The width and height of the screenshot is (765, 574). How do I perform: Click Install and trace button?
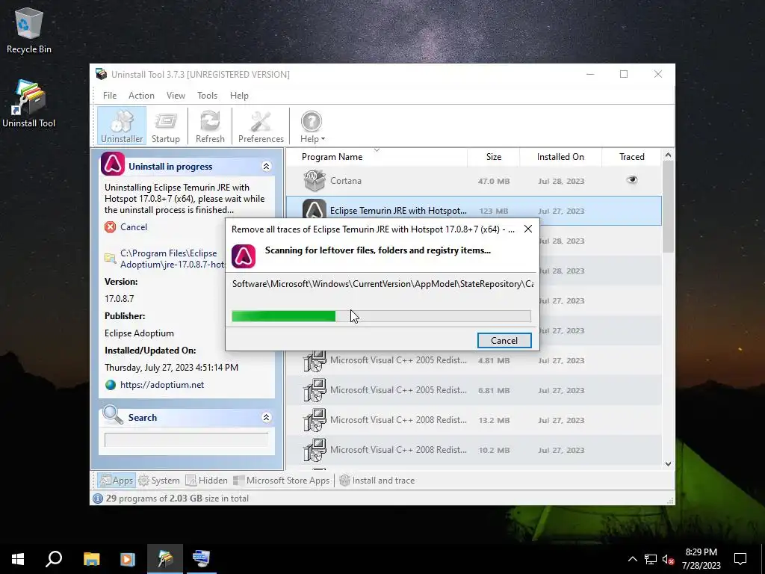pyautogui.click(x=377, y=481)
